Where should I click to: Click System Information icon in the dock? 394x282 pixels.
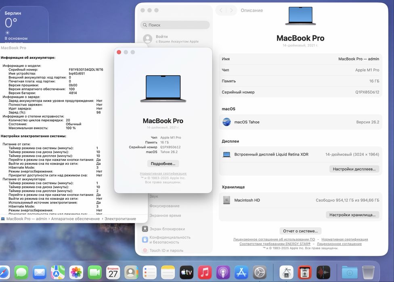click(x=287, y=272)
